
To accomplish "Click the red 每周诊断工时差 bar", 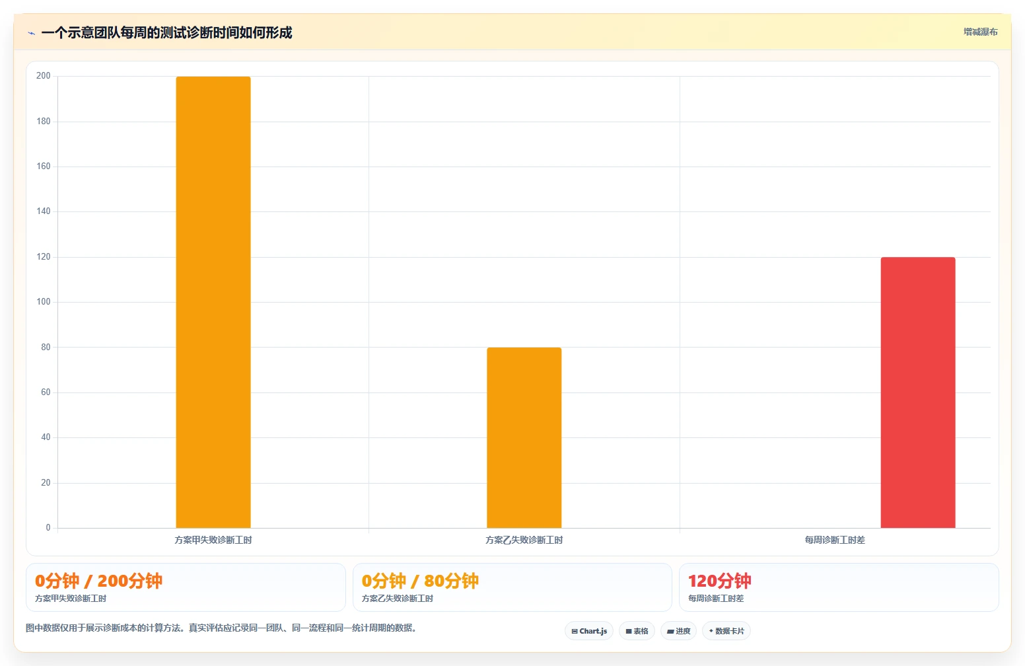I will click(918, 392).
